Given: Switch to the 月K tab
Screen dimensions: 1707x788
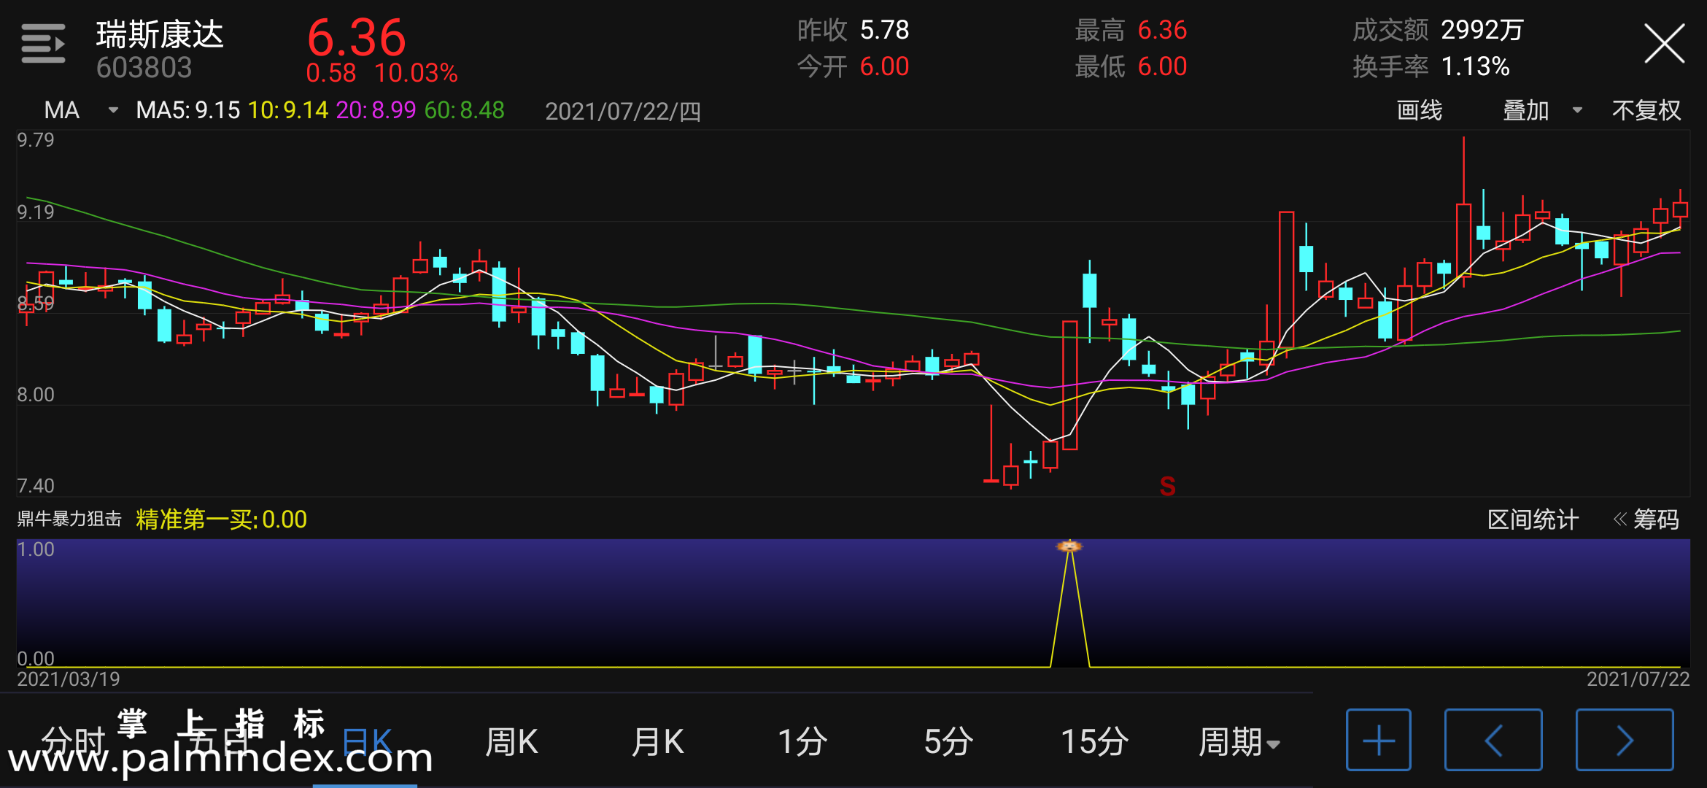Looking at the screenshot, I should click(x=657, y=742).
